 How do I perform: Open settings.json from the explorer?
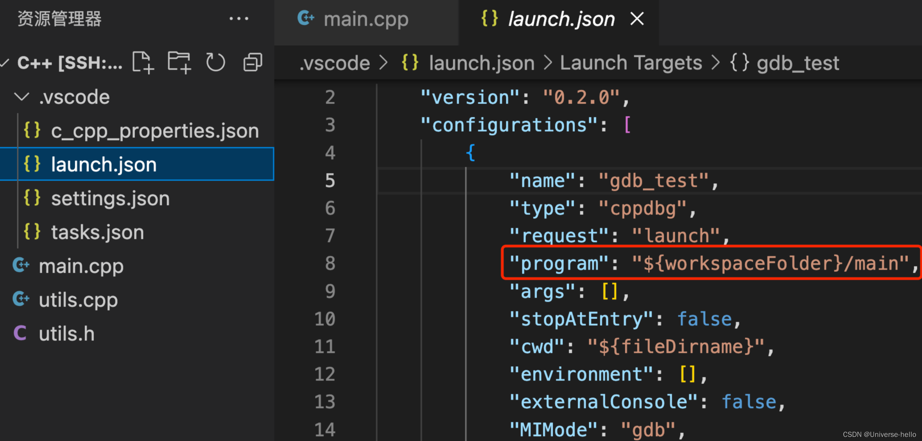(110, 198)
